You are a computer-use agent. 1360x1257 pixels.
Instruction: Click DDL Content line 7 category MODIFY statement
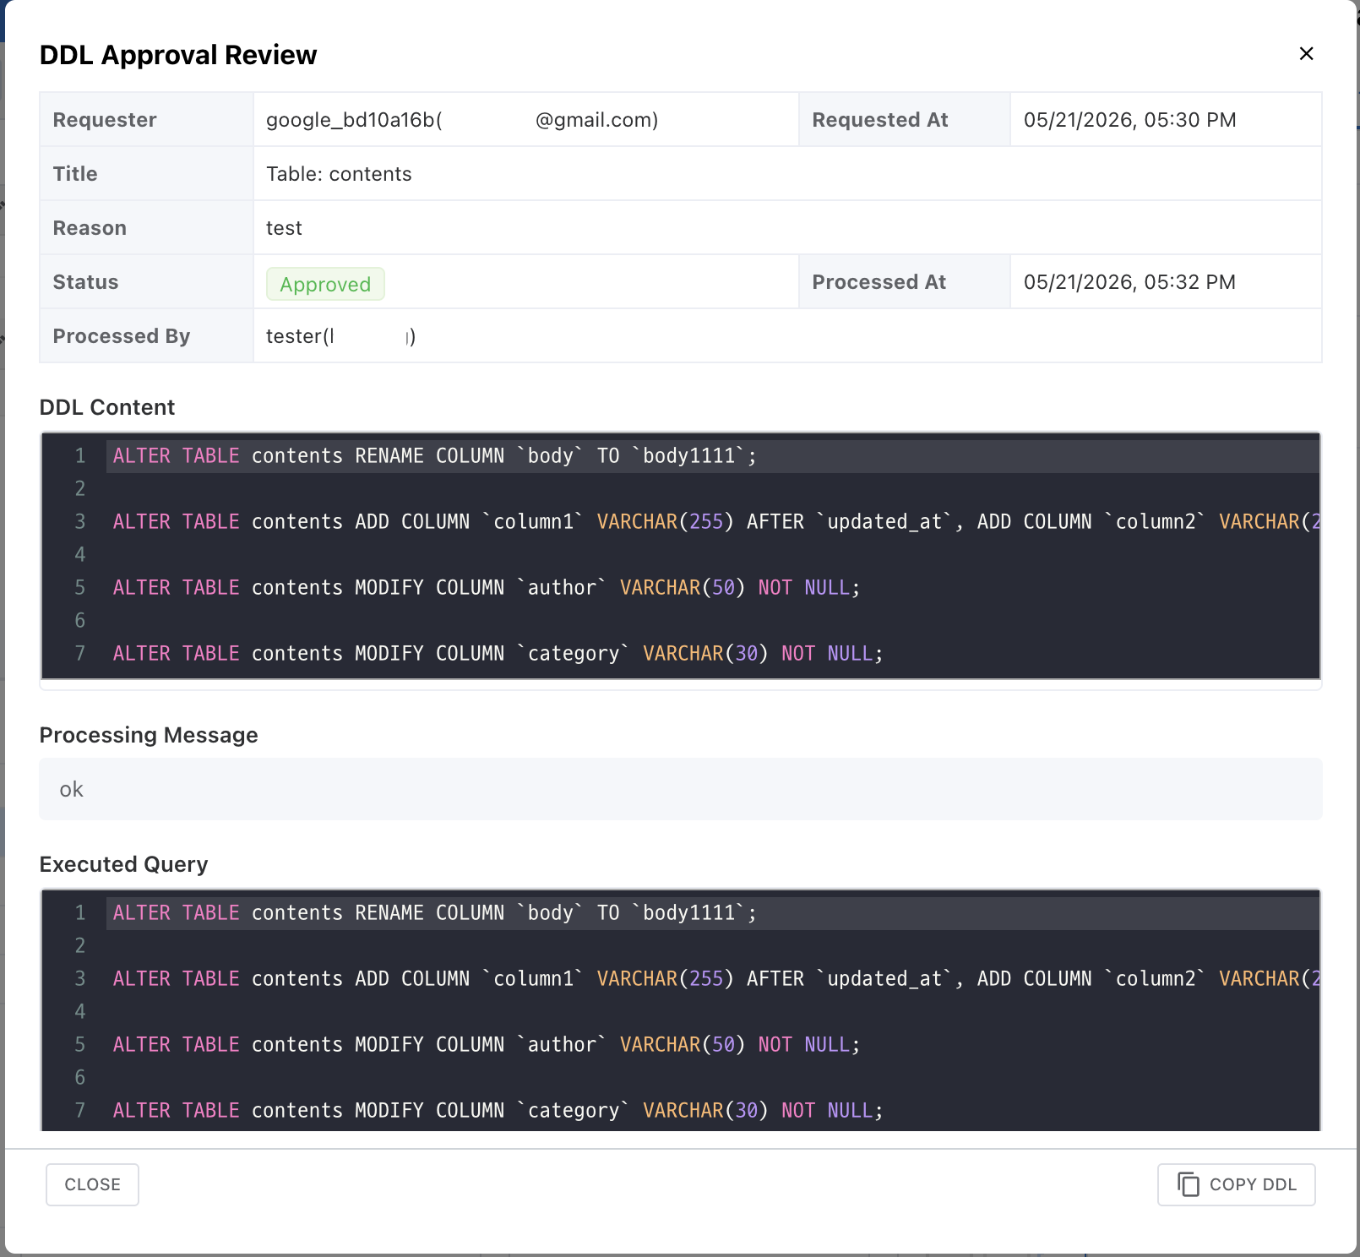[498, 654]
